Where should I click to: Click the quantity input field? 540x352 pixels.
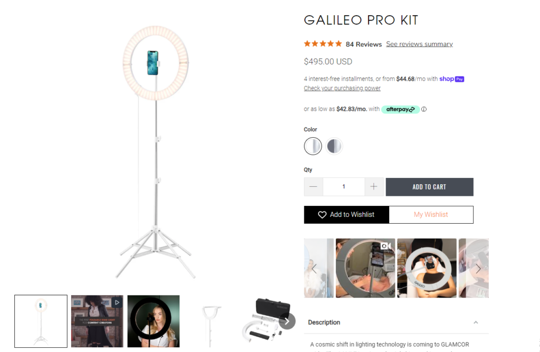pos(344,187)
